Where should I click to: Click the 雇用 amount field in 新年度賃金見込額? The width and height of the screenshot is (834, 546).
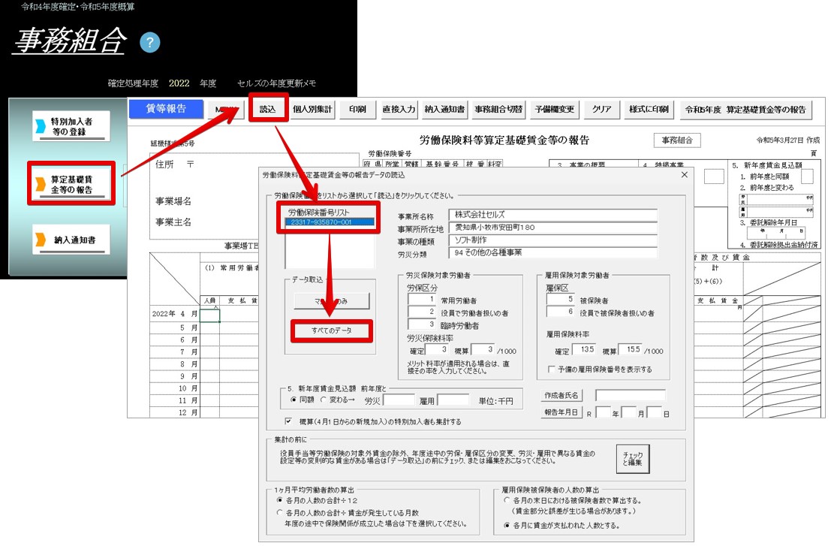[x=453, y=400]
